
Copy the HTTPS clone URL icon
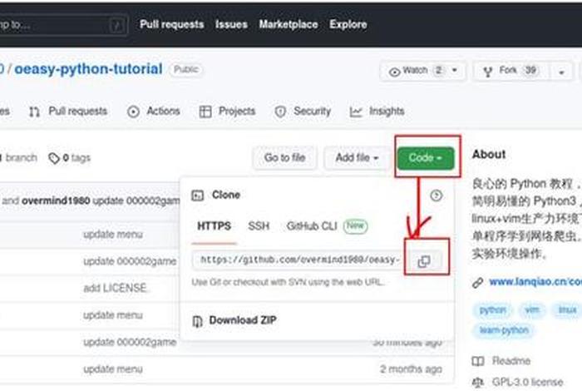424,261
